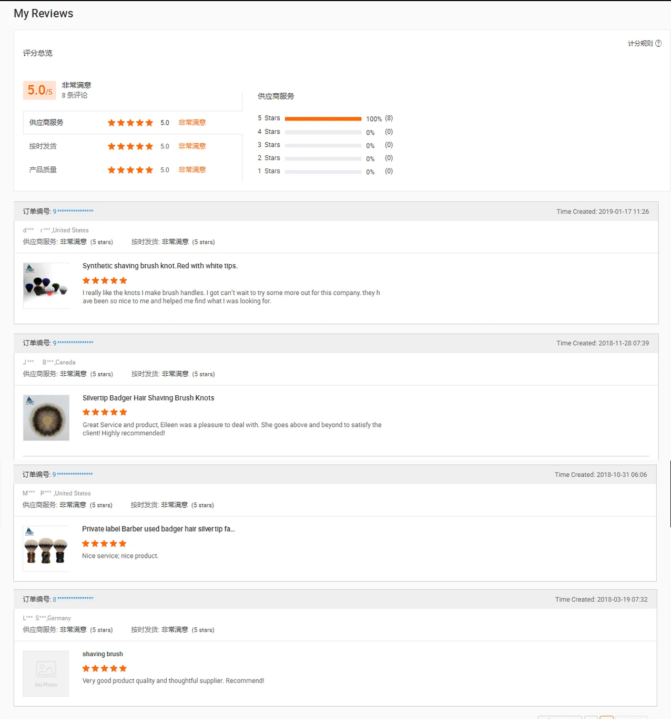Image resolution: width=671 pixels, height=721 pixels.
Task: Click the 4 Stars empty progress bar
Action: (x=323, y=132)
